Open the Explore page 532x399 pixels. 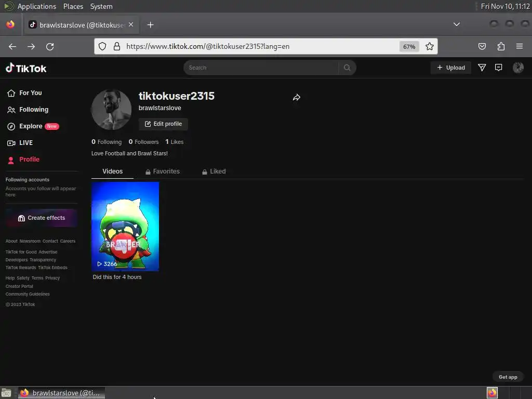tap(33, 126)
